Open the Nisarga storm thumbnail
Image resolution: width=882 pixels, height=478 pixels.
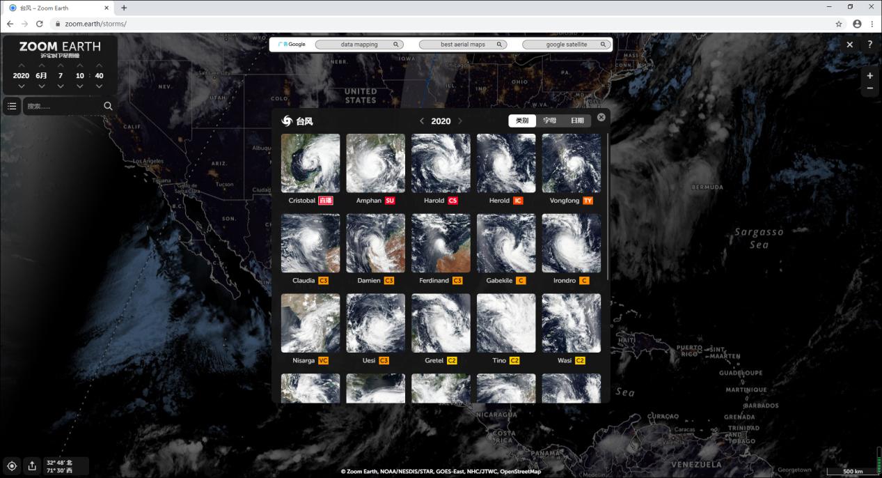pyautogui.click(x=310, y=323)
